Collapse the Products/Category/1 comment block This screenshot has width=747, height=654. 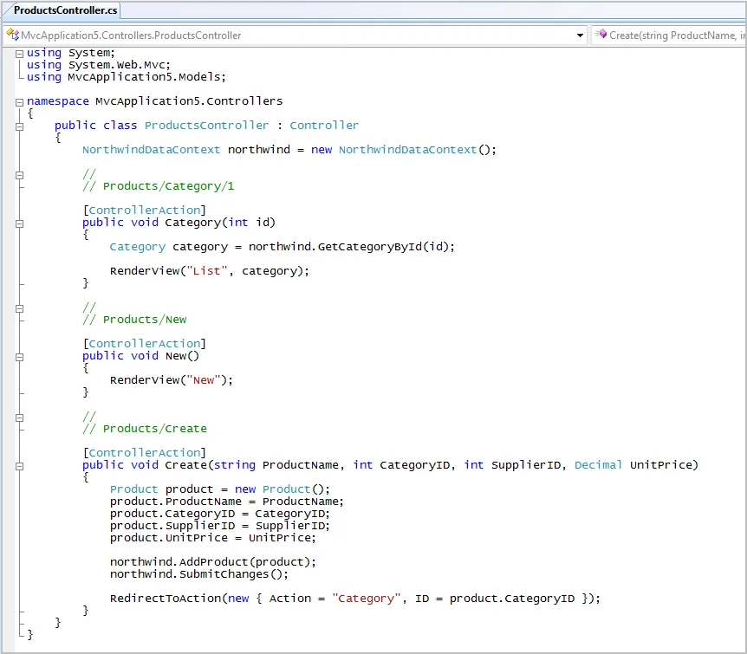tap(19, 174)
